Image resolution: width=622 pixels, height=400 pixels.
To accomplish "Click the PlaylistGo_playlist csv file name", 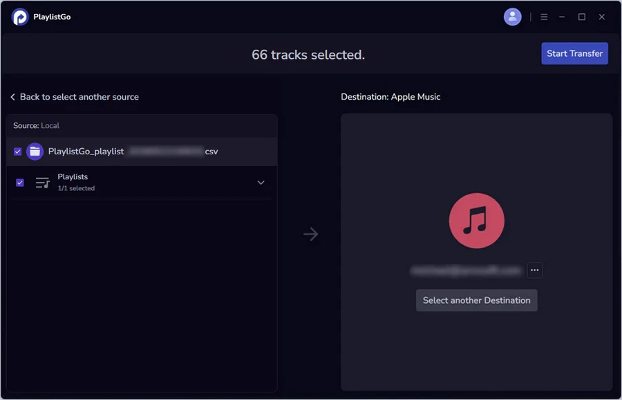I will (x=133, y=152).
